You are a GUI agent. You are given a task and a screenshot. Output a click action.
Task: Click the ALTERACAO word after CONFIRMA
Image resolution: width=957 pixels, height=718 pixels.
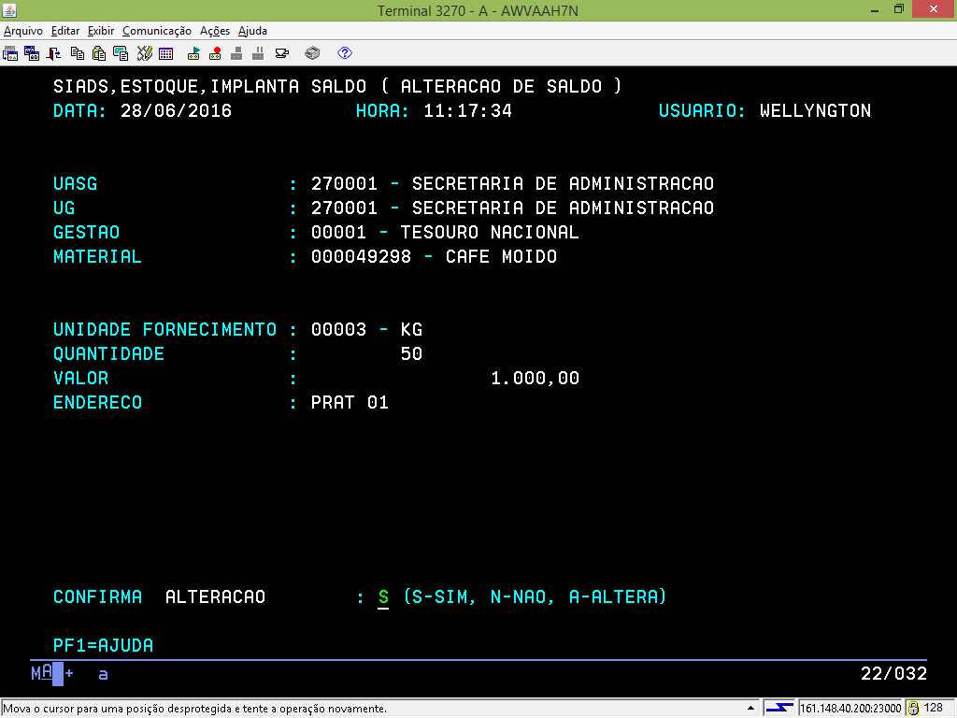coord(216,597)
